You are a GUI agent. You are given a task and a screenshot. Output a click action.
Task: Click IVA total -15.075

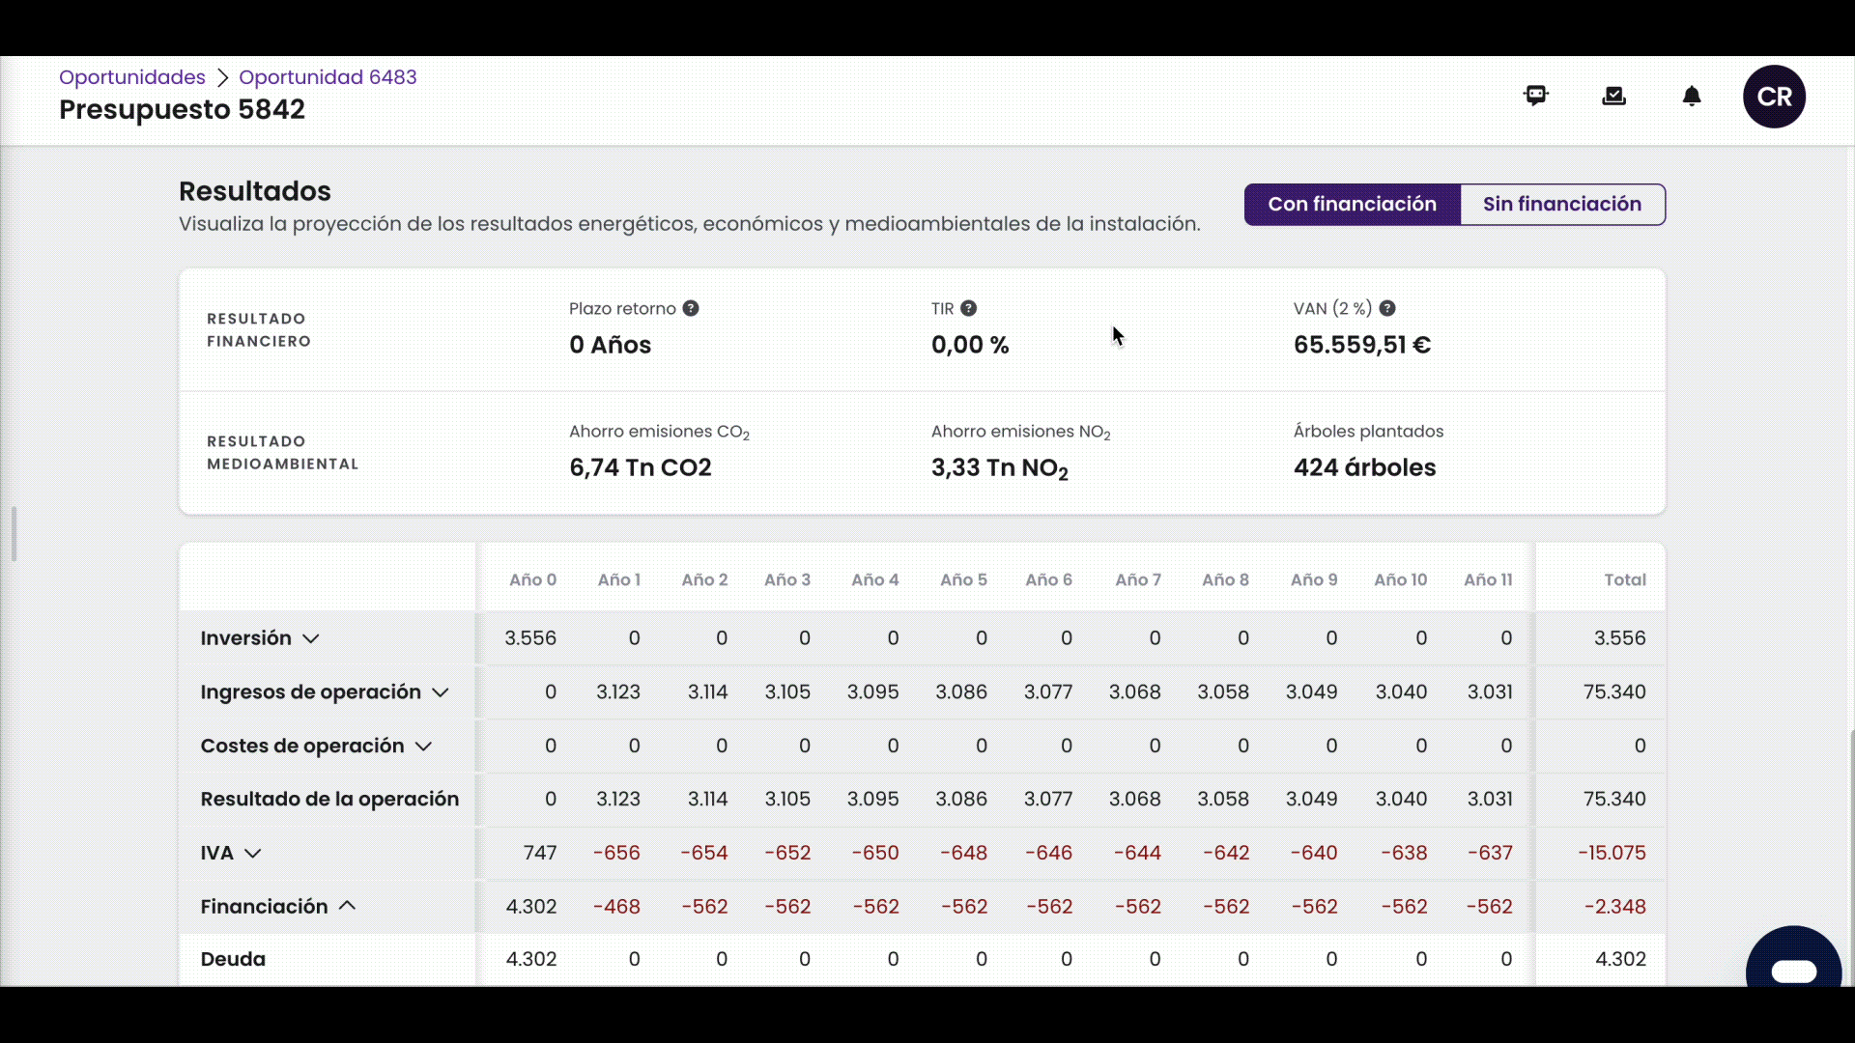click(1612, 854)
